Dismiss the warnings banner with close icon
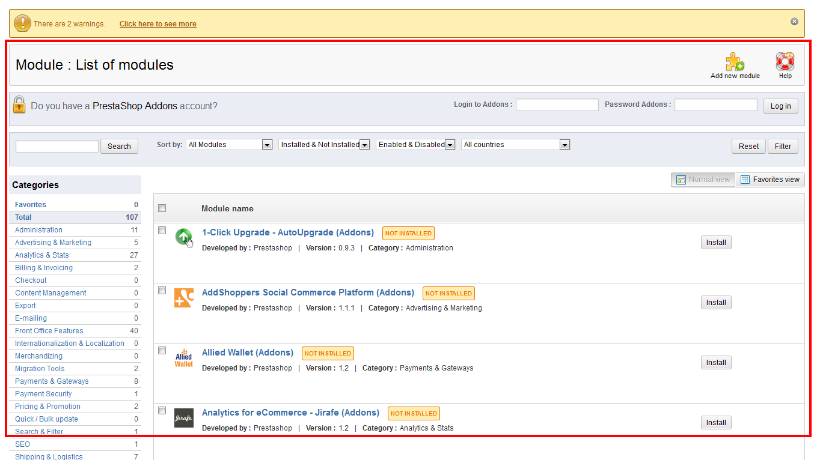This screenshot has height=460, width=814. coord(794,22)
